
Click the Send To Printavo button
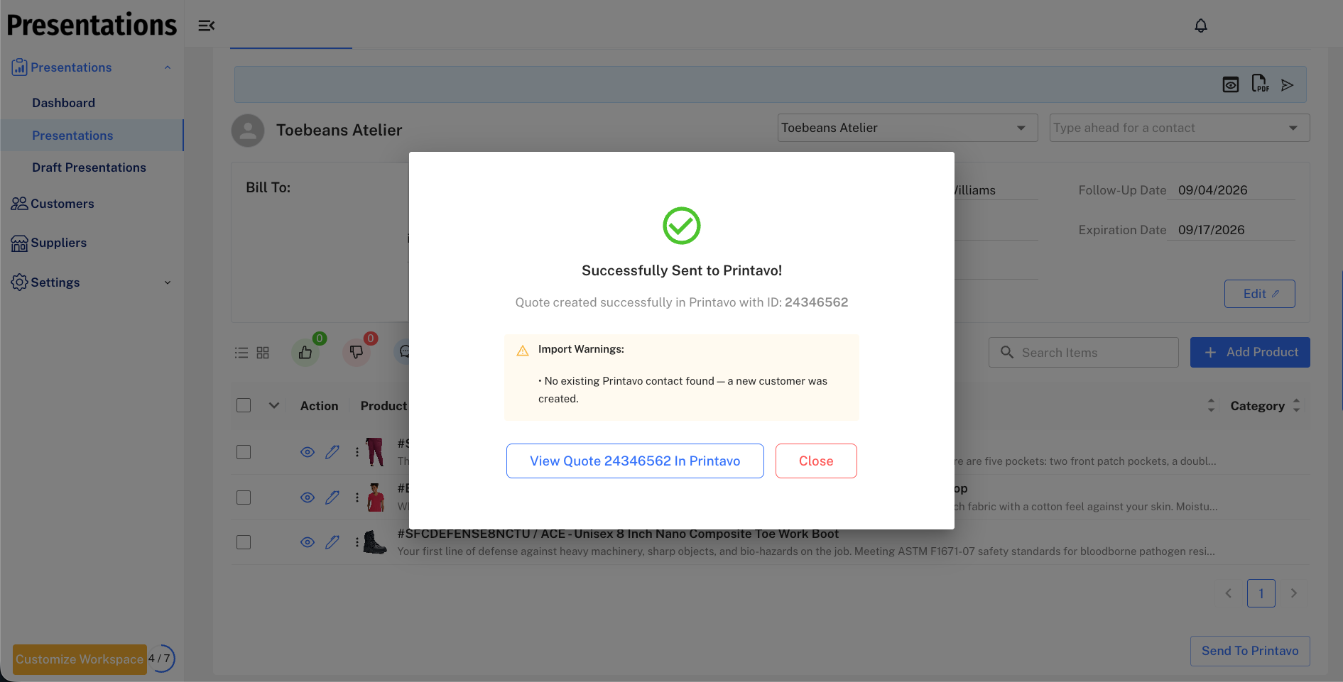[x=1250, y=651]
